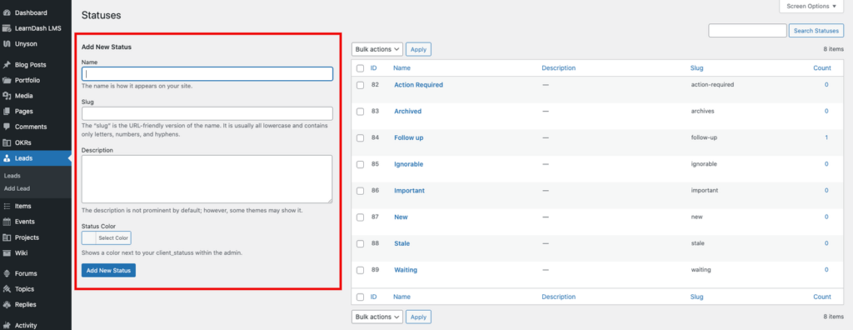Open the top Bulk actions dropdown
This screenshot has height=330, width=853.
377,49
